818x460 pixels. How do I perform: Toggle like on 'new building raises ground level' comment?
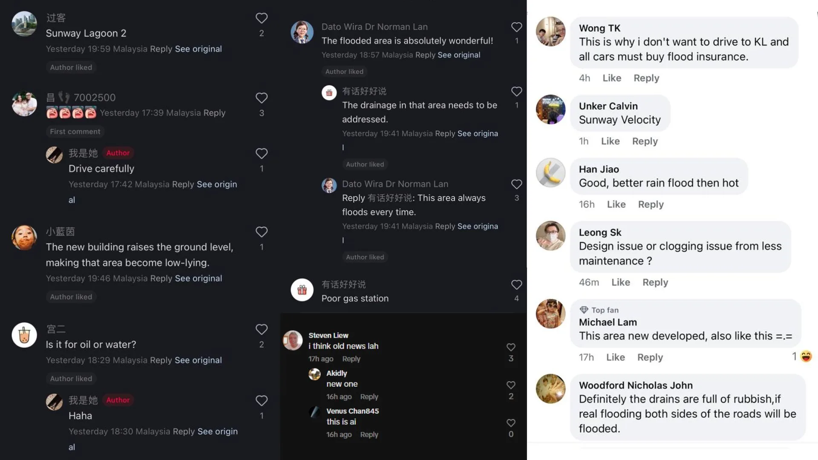point(261,232)
